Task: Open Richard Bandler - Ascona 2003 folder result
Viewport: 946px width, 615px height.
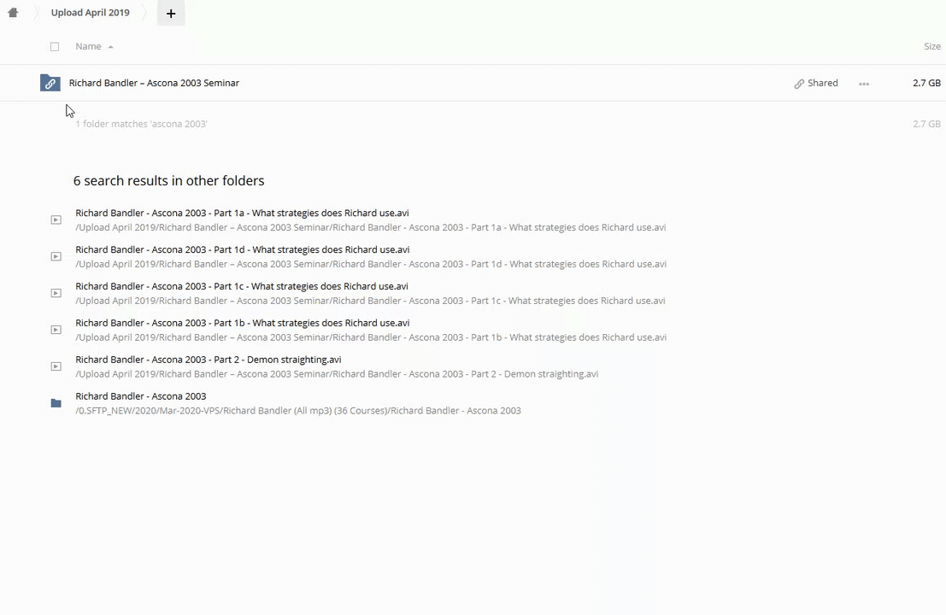Action: coord(140,396)
